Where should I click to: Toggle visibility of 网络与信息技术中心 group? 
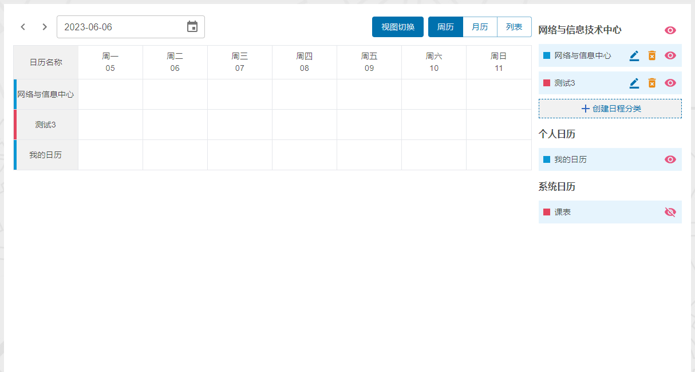670,30
